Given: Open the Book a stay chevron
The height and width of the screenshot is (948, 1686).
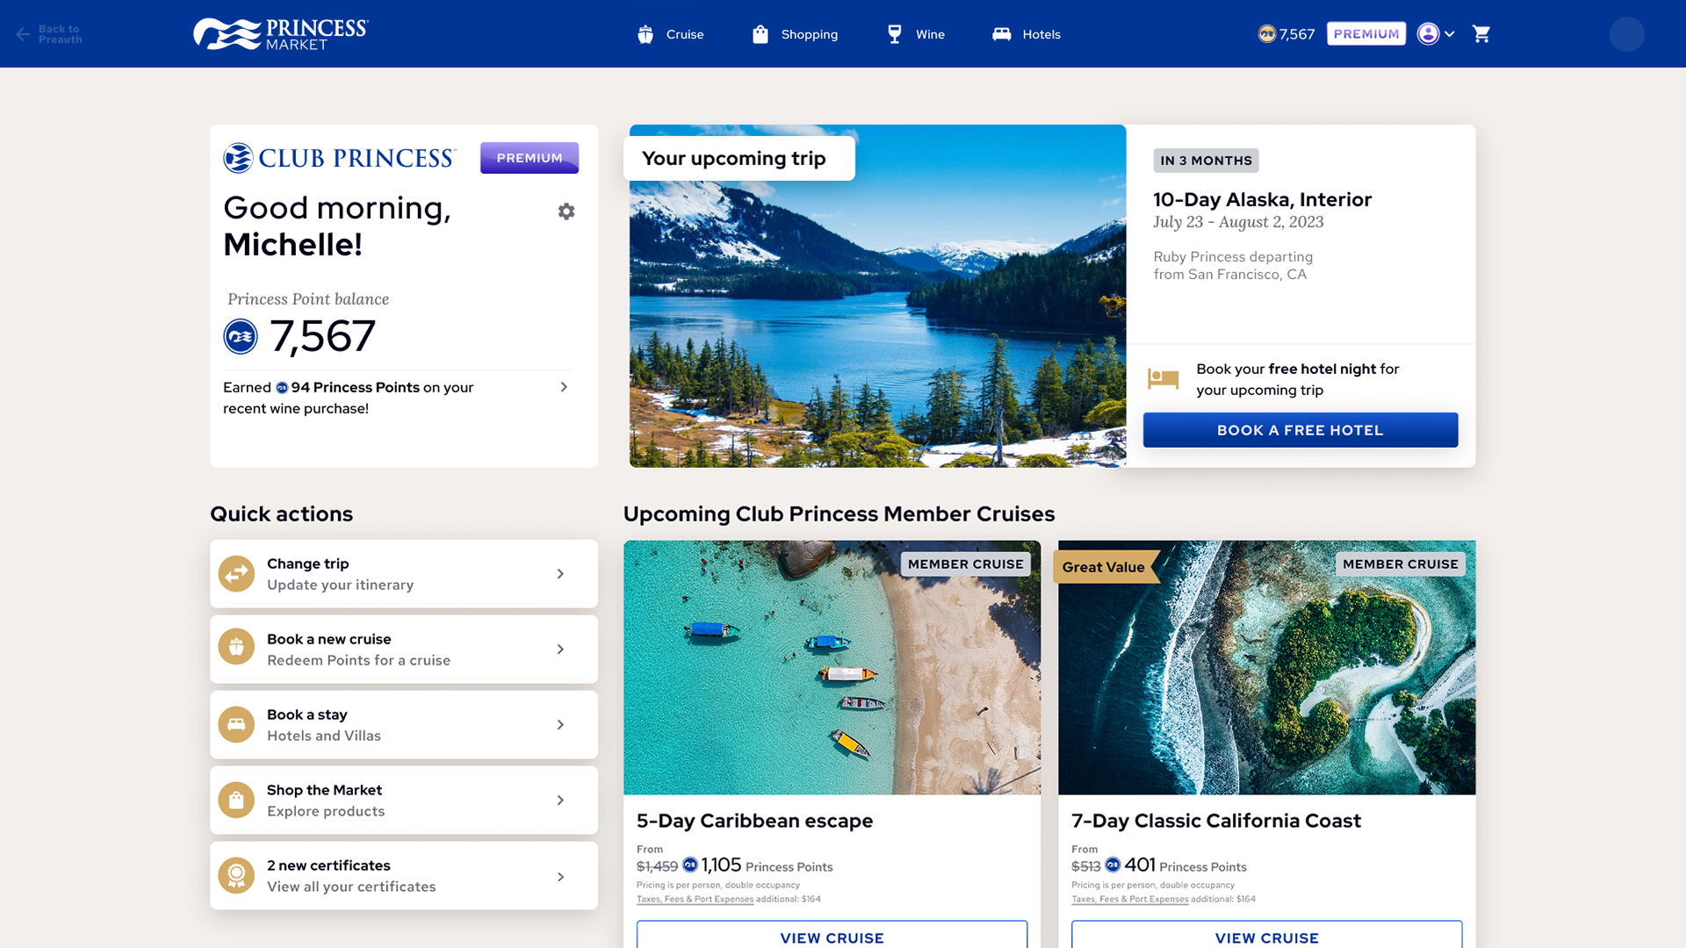Looking at the screenshot, I should tap(560, 725).
